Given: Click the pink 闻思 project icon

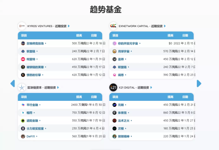Looking at the screenshot, I should tap(115, 75).
